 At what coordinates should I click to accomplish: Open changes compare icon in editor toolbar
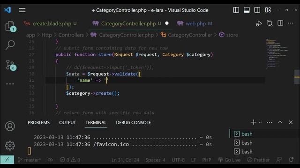pyautogui.click(x=270, y=23)
